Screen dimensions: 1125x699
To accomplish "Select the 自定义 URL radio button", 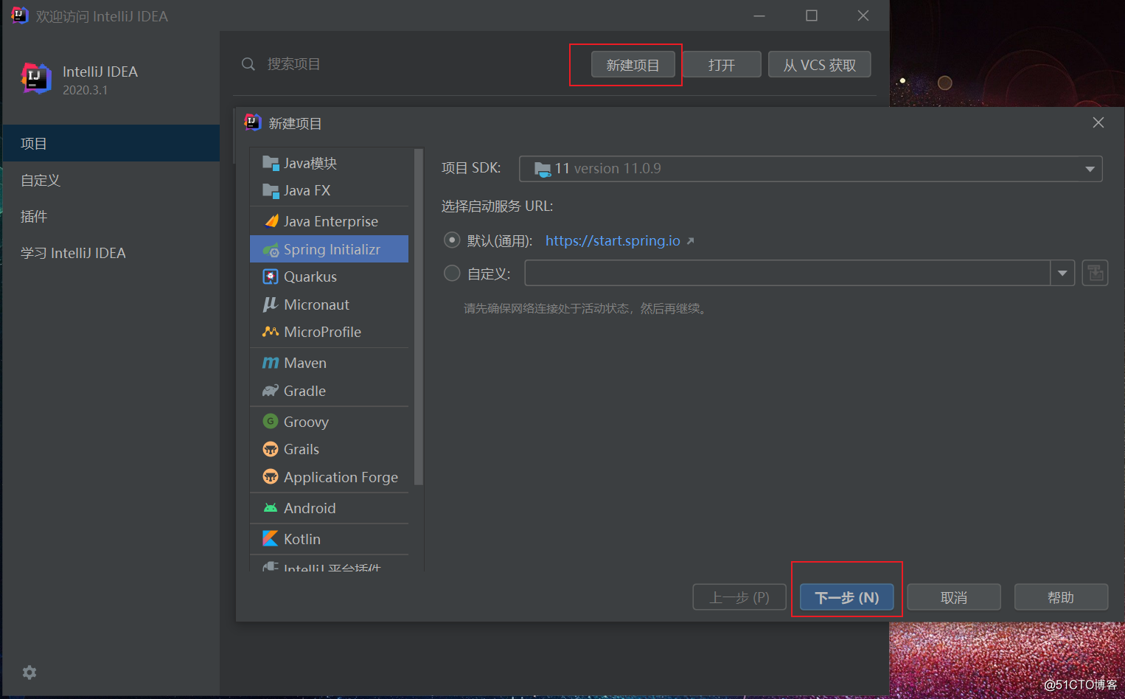I will (451, 272).
